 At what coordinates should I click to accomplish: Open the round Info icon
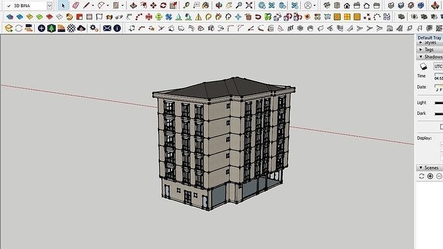click(x=117, y=28)
